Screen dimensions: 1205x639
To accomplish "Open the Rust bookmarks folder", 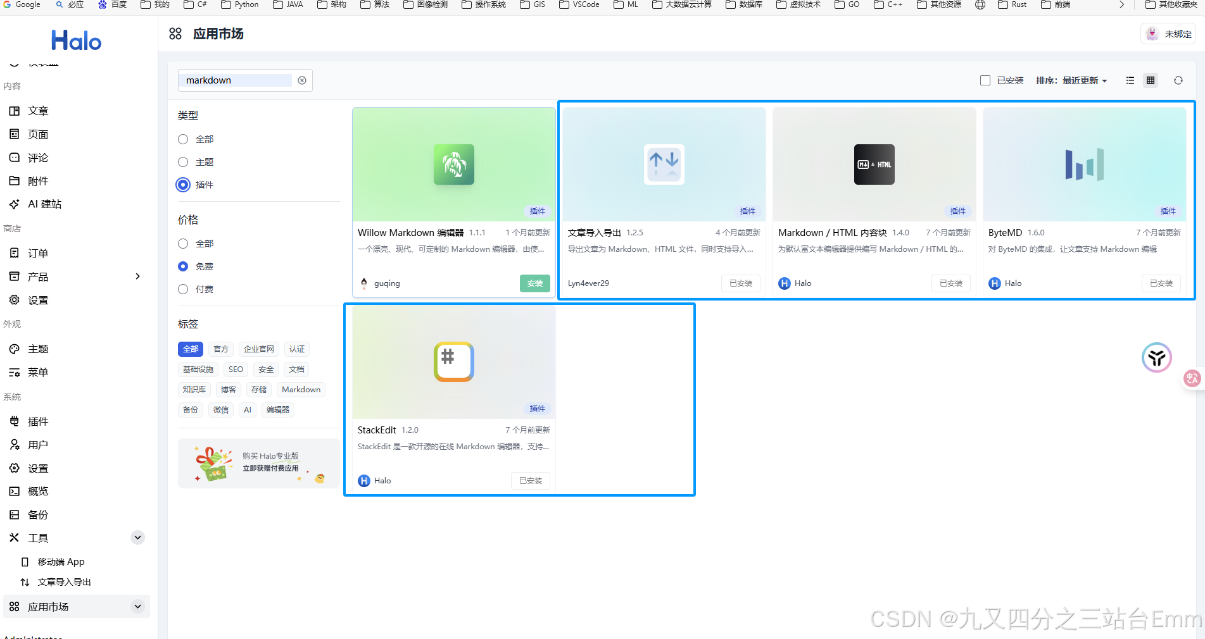I will click(1012, 4).
